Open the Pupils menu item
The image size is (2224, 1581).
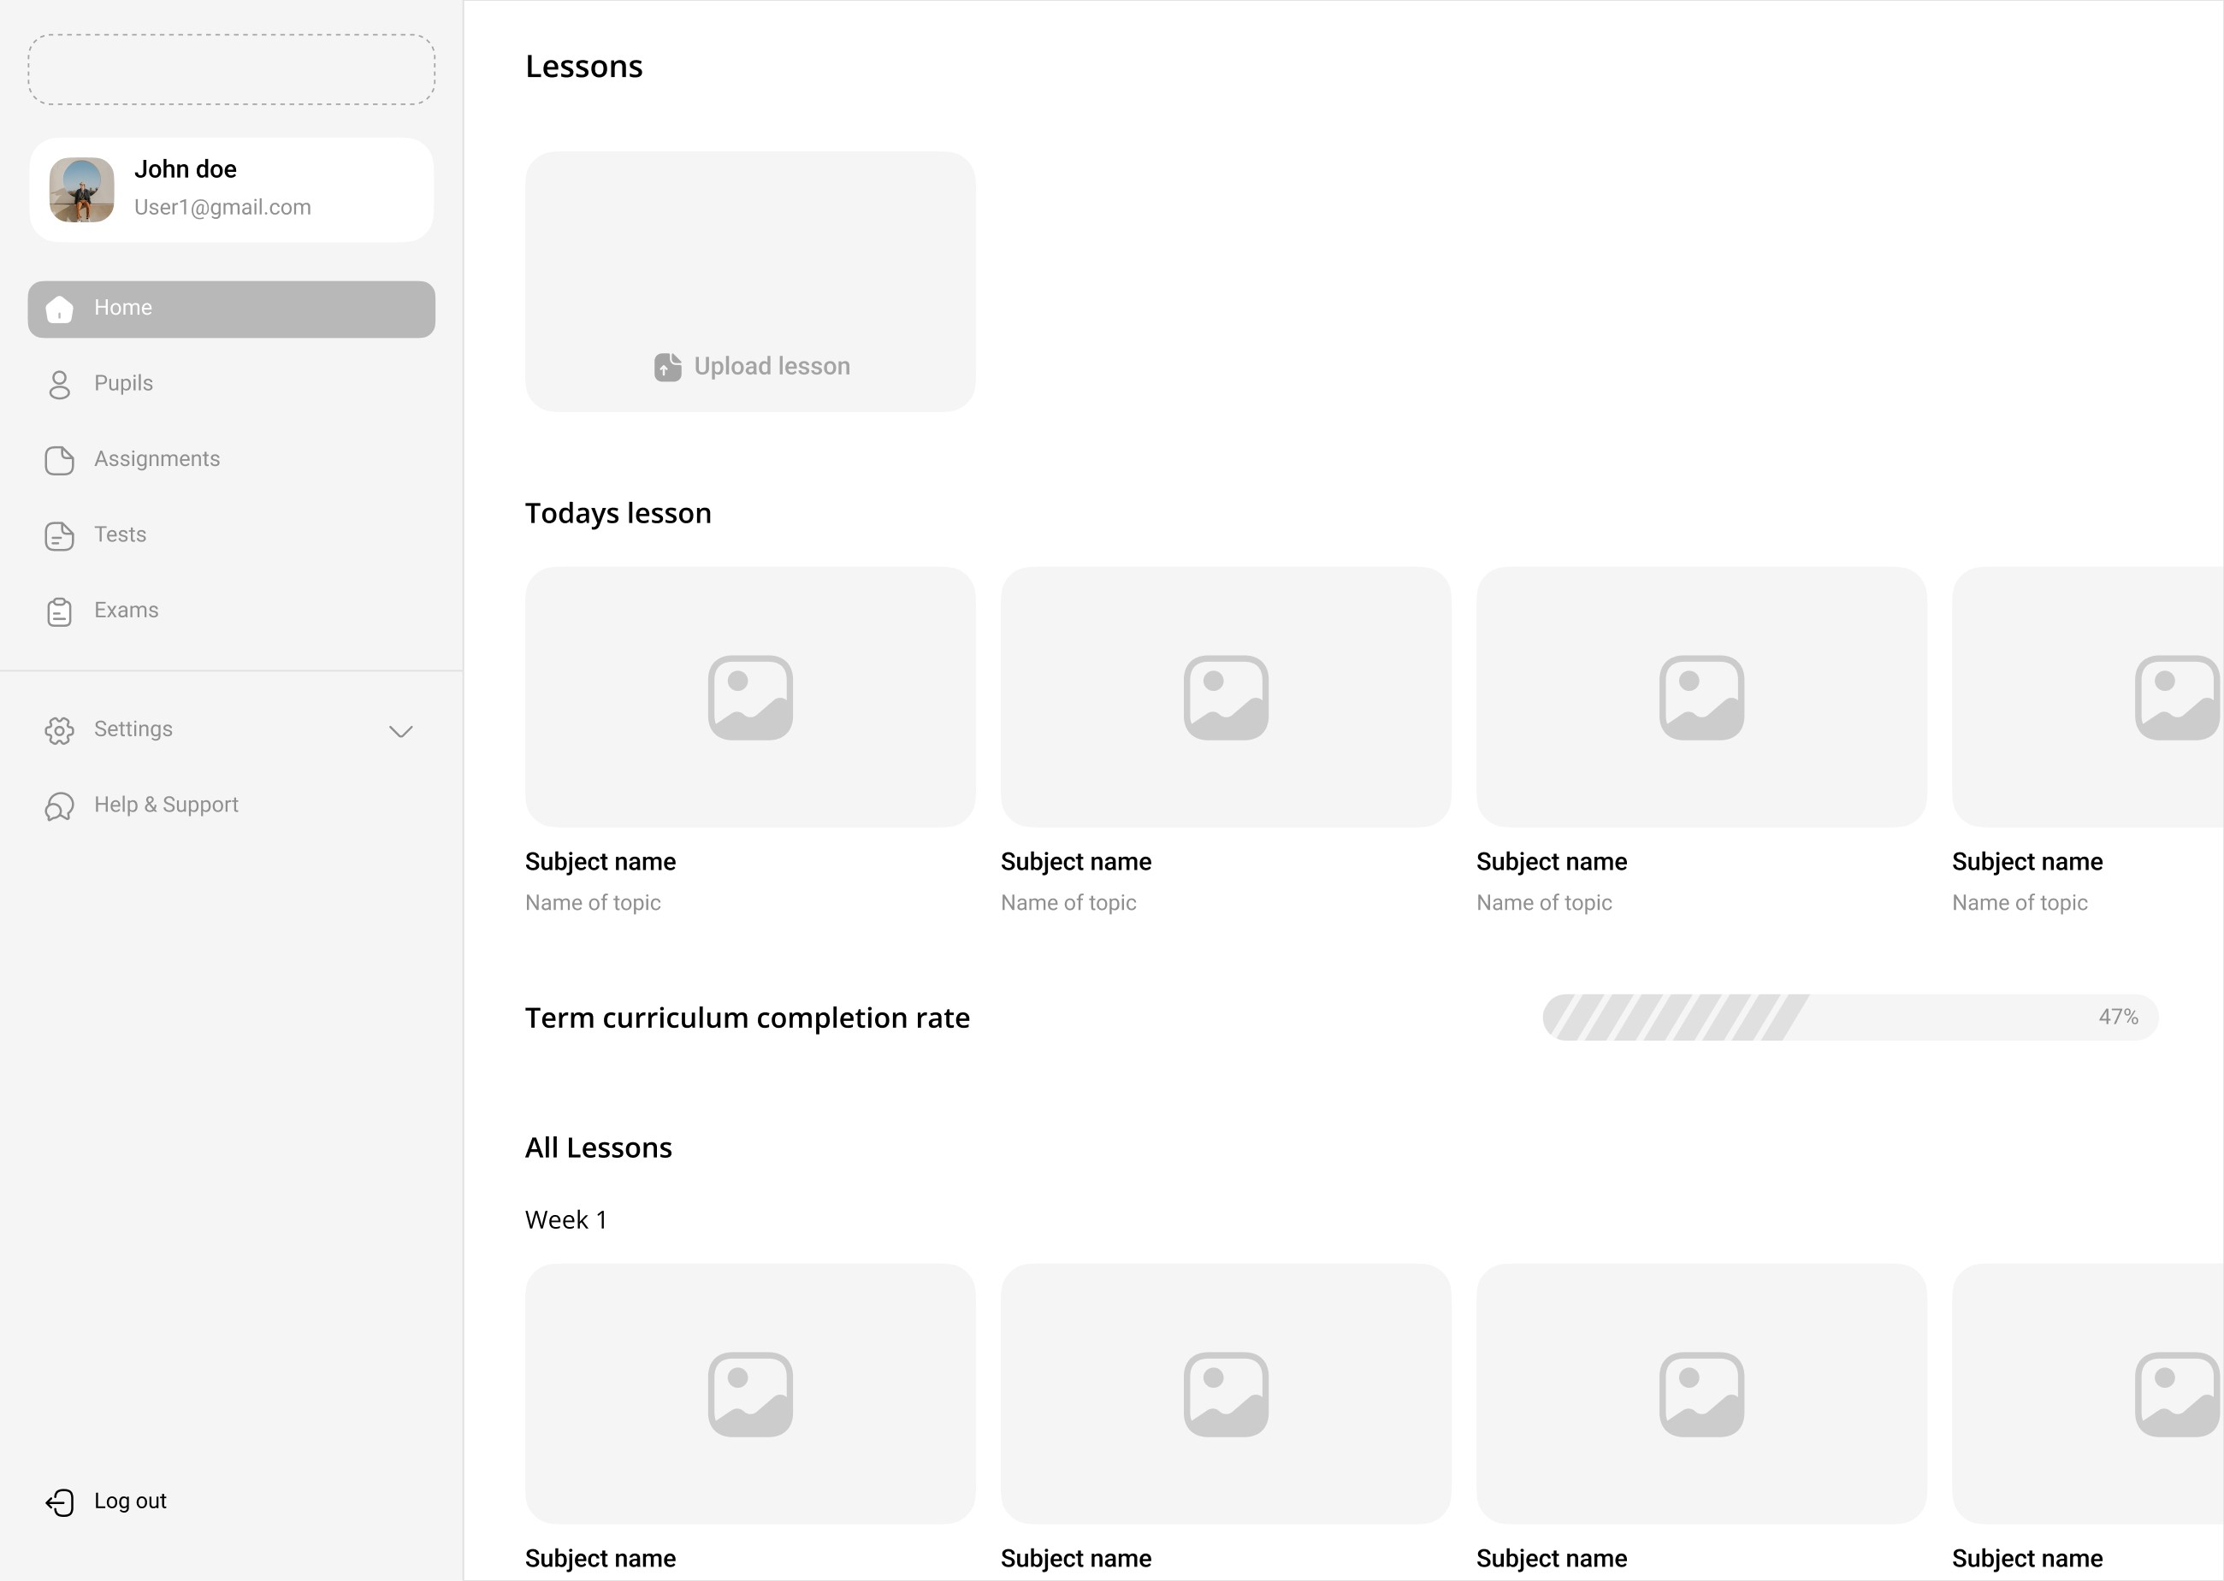point(124,382)
